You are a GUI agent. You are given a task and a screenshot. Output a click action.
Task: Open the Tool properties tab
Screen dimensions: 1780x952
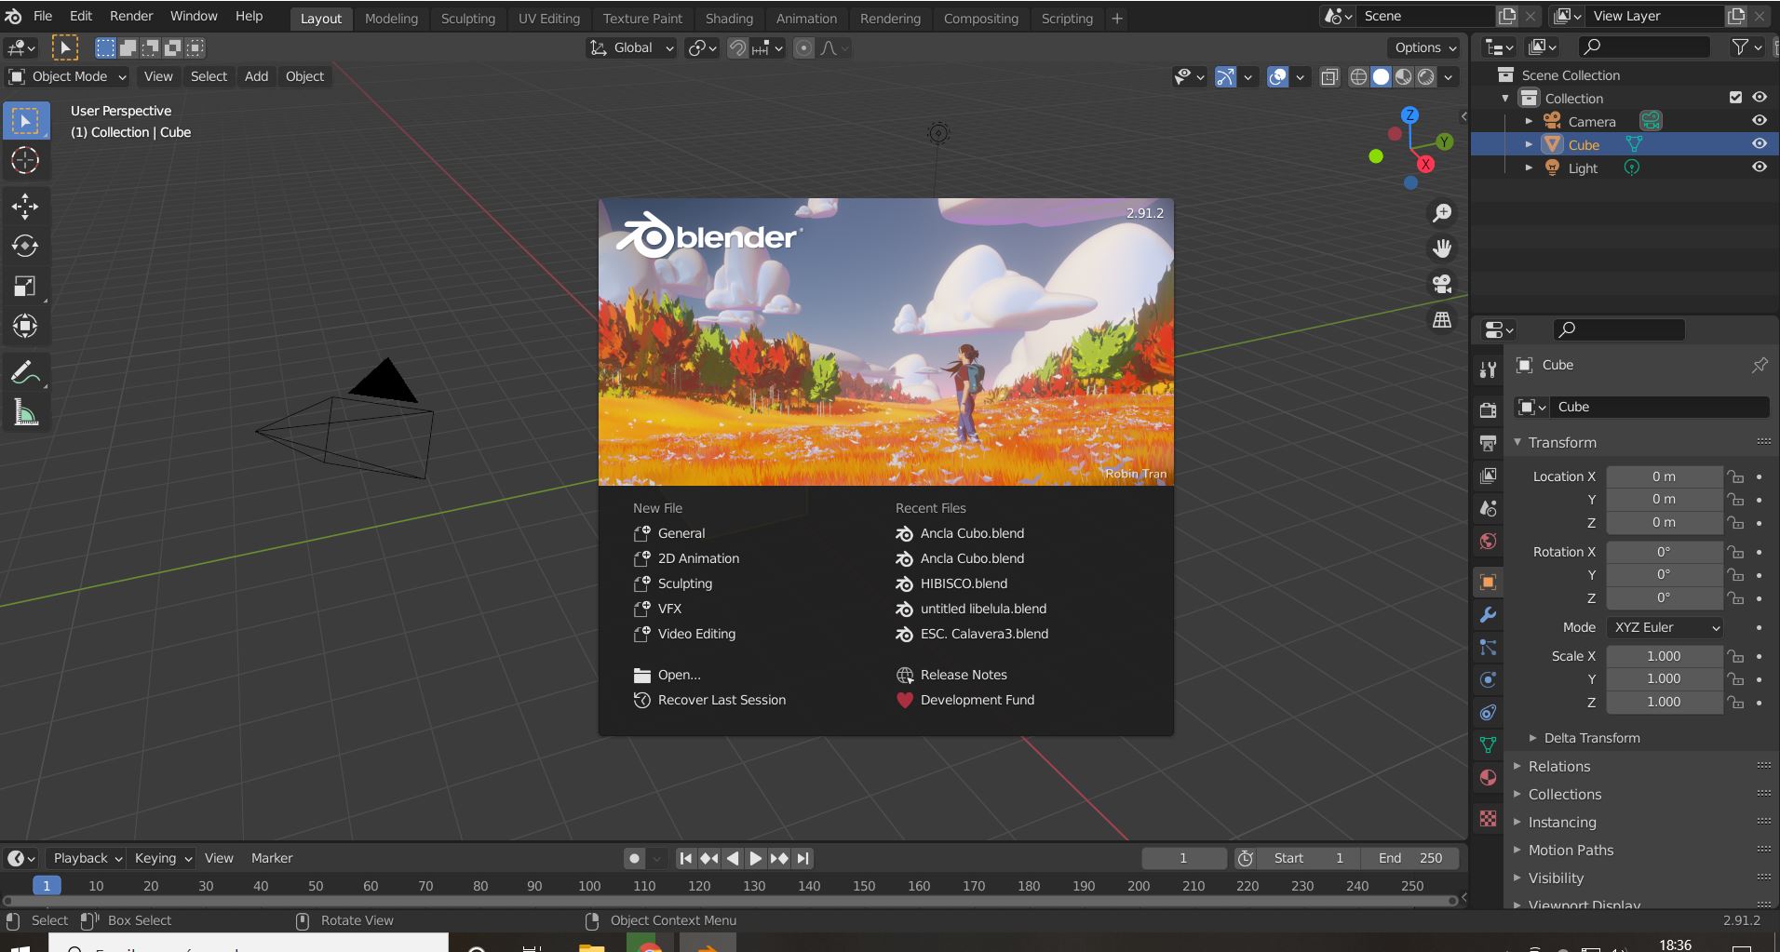point(1488,369)
